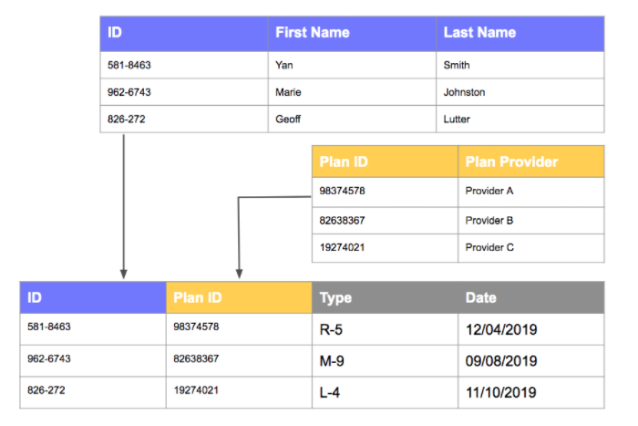This screenshot has height=426, width=638.
Task: Click the Smith last name cell
Action: [457, 66]
